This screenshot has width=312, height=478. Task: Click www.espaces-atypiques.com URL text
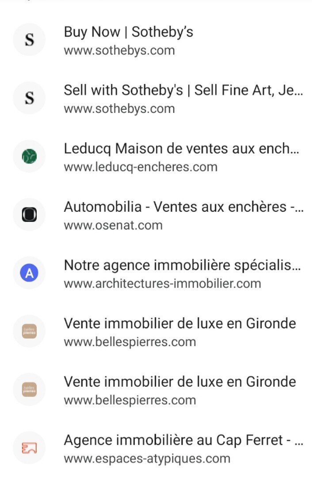coord(147,459)
